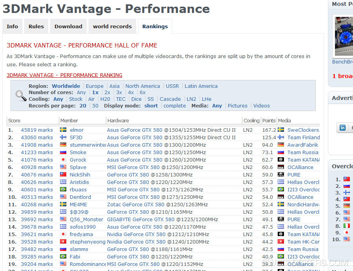Click Hong Kong flag next to stephenyeong

63,242
